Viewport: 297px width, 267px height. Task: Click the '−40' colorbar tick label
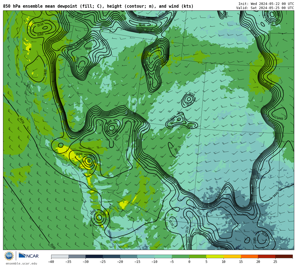coord(51,262)
